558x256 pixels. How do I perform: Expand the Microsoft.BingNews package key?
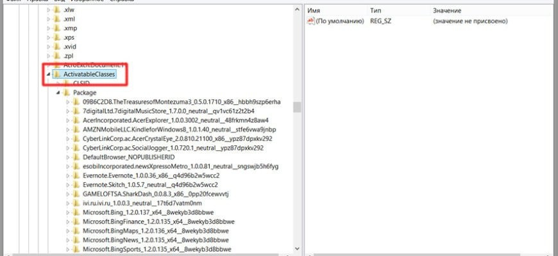[x=68, y=241]
